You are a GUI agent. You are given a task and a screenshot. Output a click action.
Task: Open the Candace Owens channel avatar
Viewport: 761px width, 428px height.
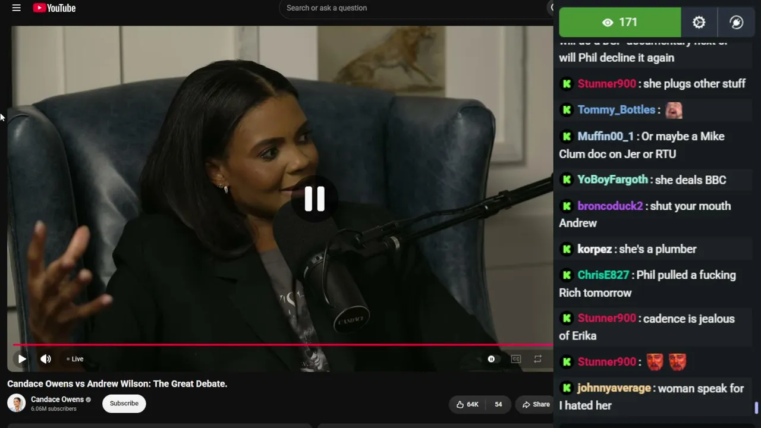pyautogui.click(x=16, y=403)
